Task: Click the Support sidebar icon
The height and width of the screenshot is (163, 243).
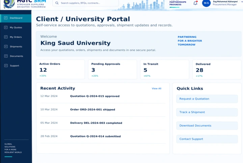Action: click(x=6, y=65)
